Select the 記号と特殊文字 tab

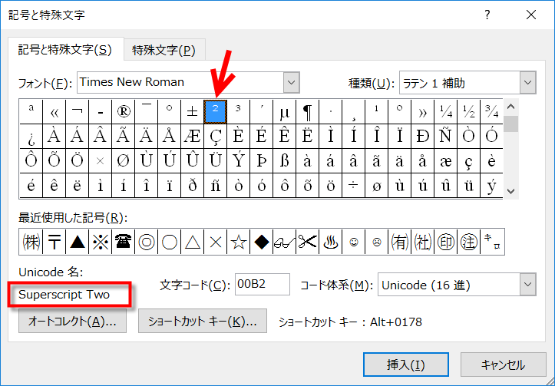coord(65,50)
